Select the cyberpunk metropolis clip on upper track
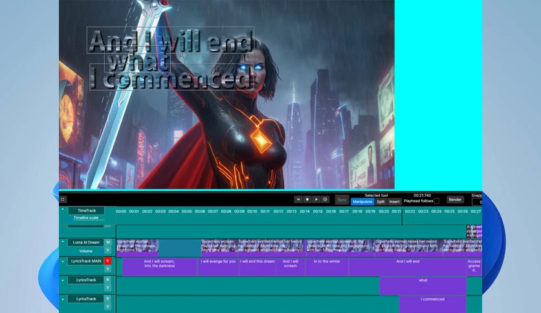The height and width of the screenshot is (313, 541). pos(474,231)
